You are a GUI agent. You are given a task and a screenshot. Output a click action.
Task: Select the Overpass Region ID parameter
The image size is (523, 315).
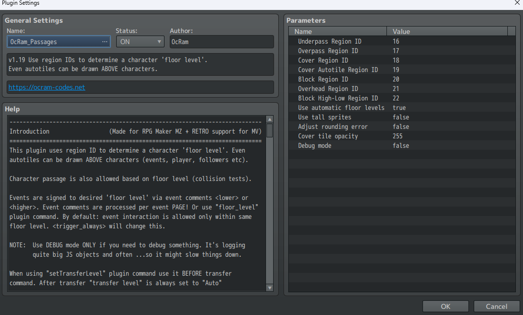pyautogui.click(x=402, y=51)
